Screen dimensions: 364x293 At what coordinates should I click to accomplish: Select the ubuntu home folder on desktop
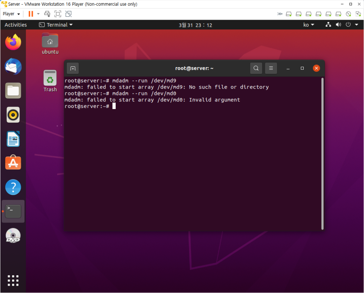[x=50, y=43]
